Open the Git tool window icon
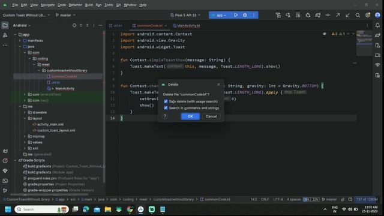384x216 pixels. (5, 191)
